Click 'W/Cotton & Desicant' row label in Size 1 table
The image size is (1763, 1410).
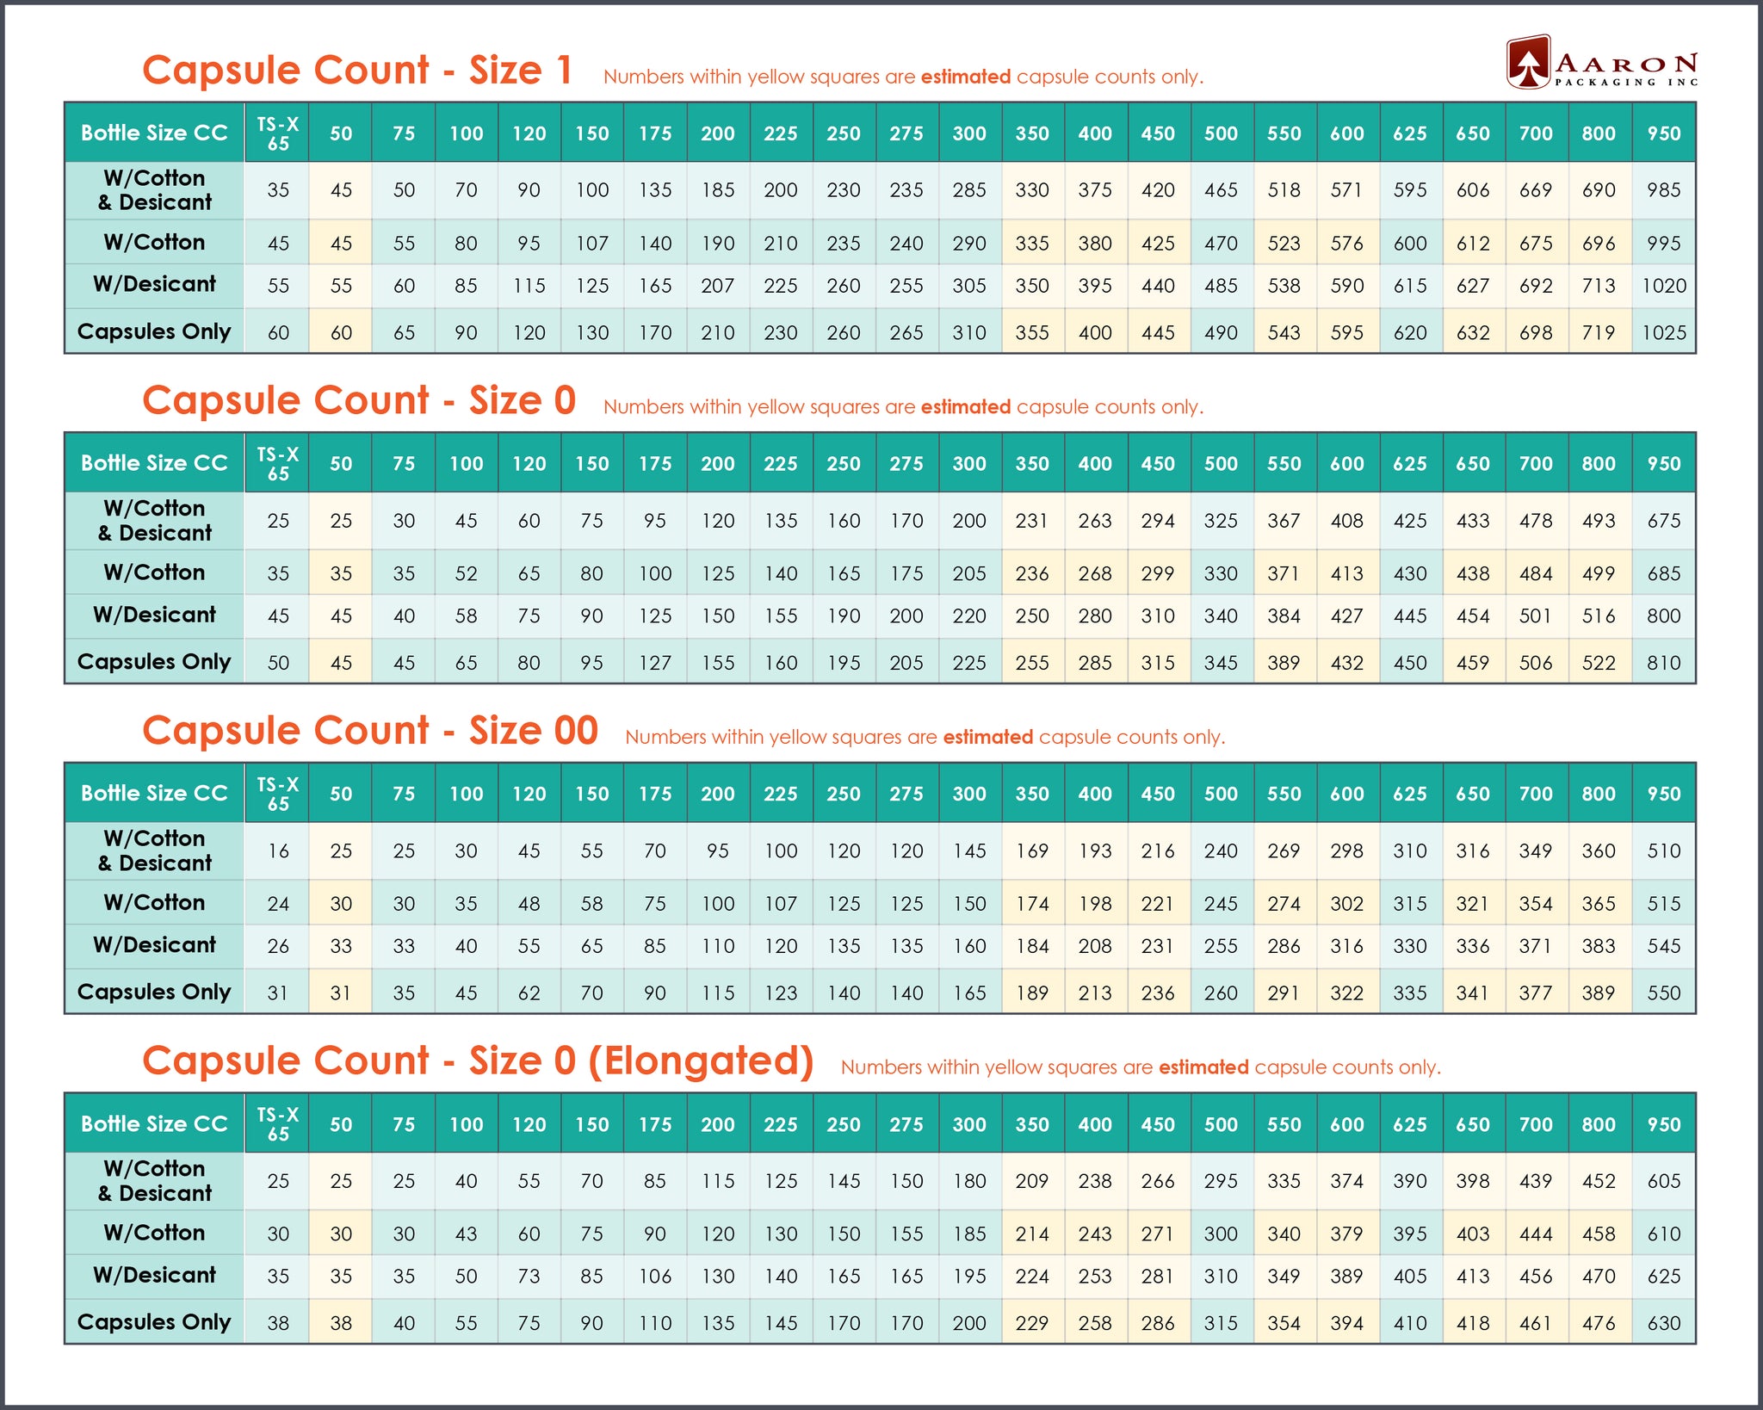154,190
